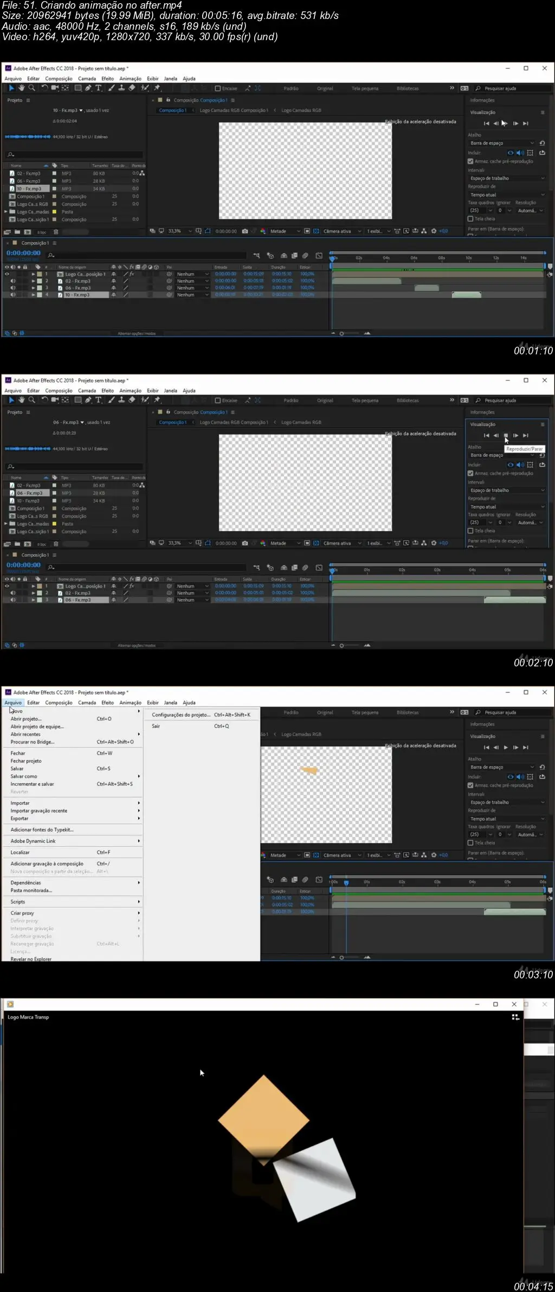Select the Clone Stamp tool in the 00:01:10 frame
Screen dimensions: 555x1292
(x=121, y=88)
